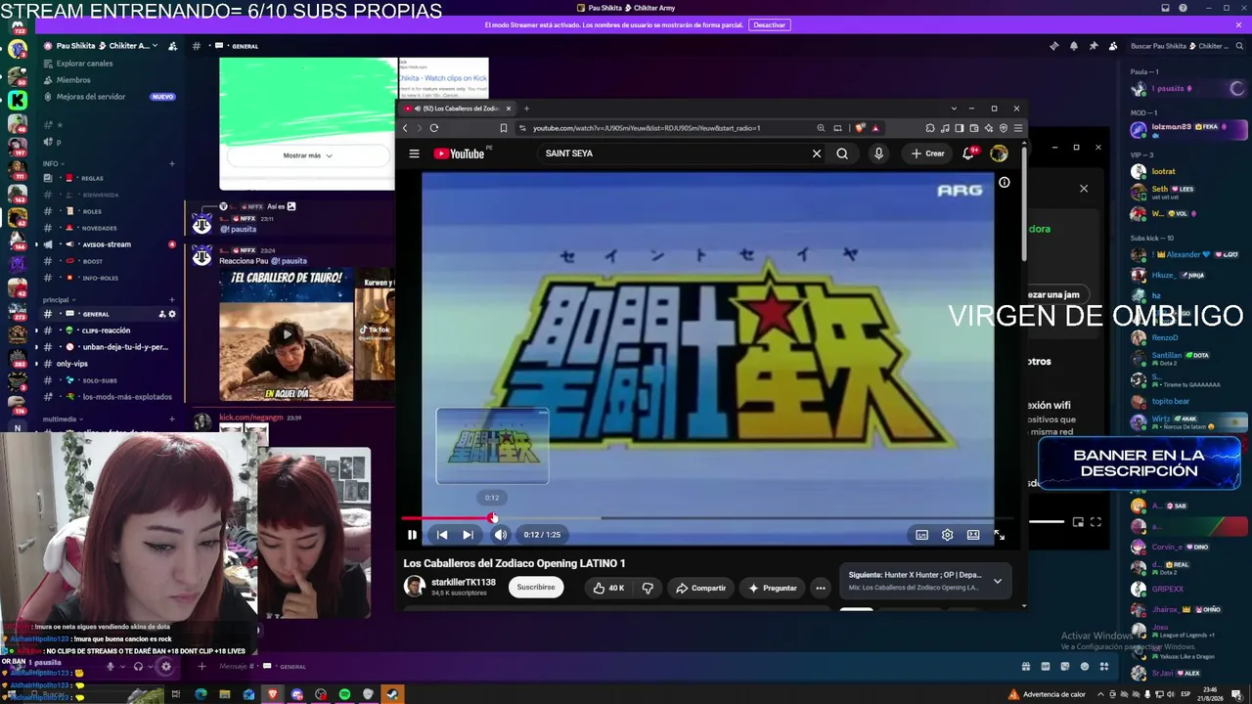The height and width of the screenshot is (704, 1252).
Task: Click the Suscribirse button
Action: coord(536,588)
